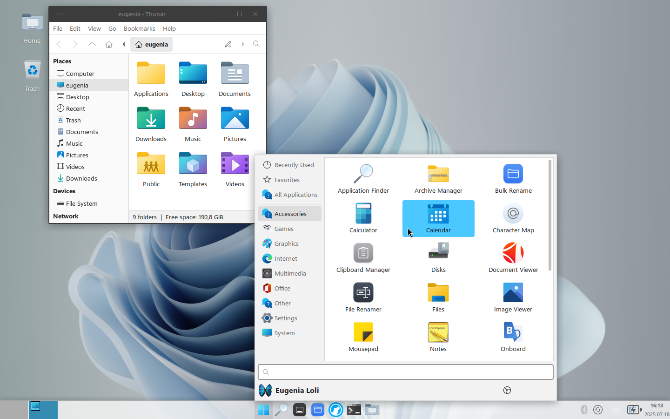The width and height of the screenshot is (670, 419).
Task: Open the taskbar magnifier search icon
Action: (281, 410)
